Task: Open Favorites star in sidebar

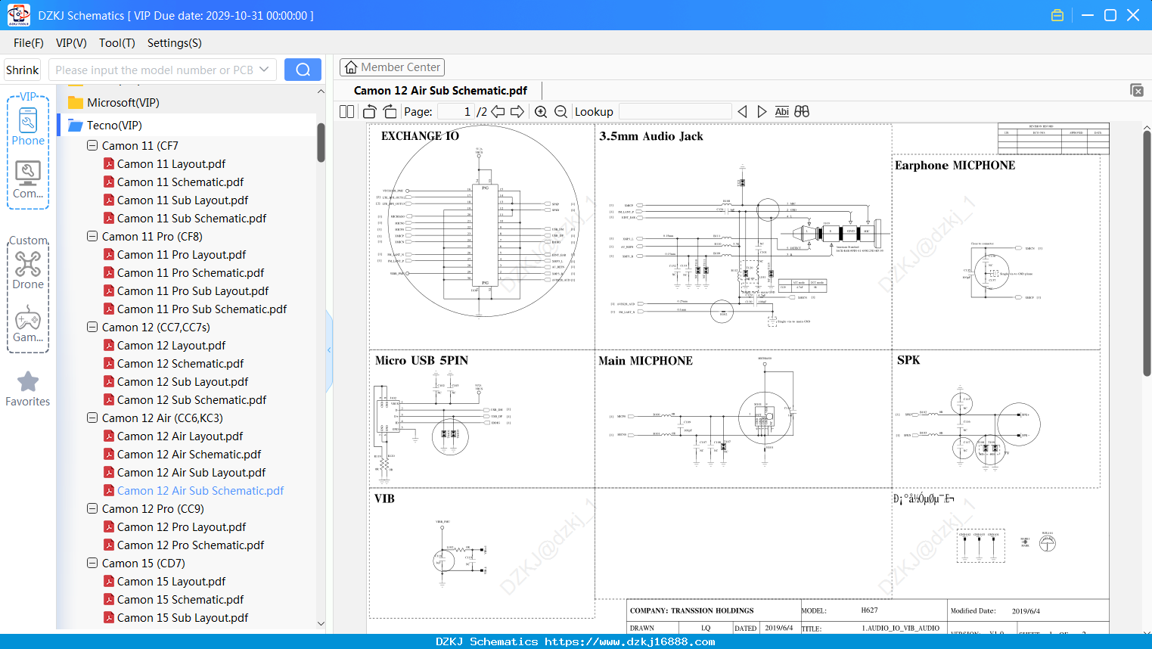Action: [28, 389]
